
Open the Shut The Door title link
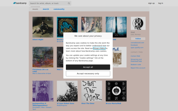[88, 103]
